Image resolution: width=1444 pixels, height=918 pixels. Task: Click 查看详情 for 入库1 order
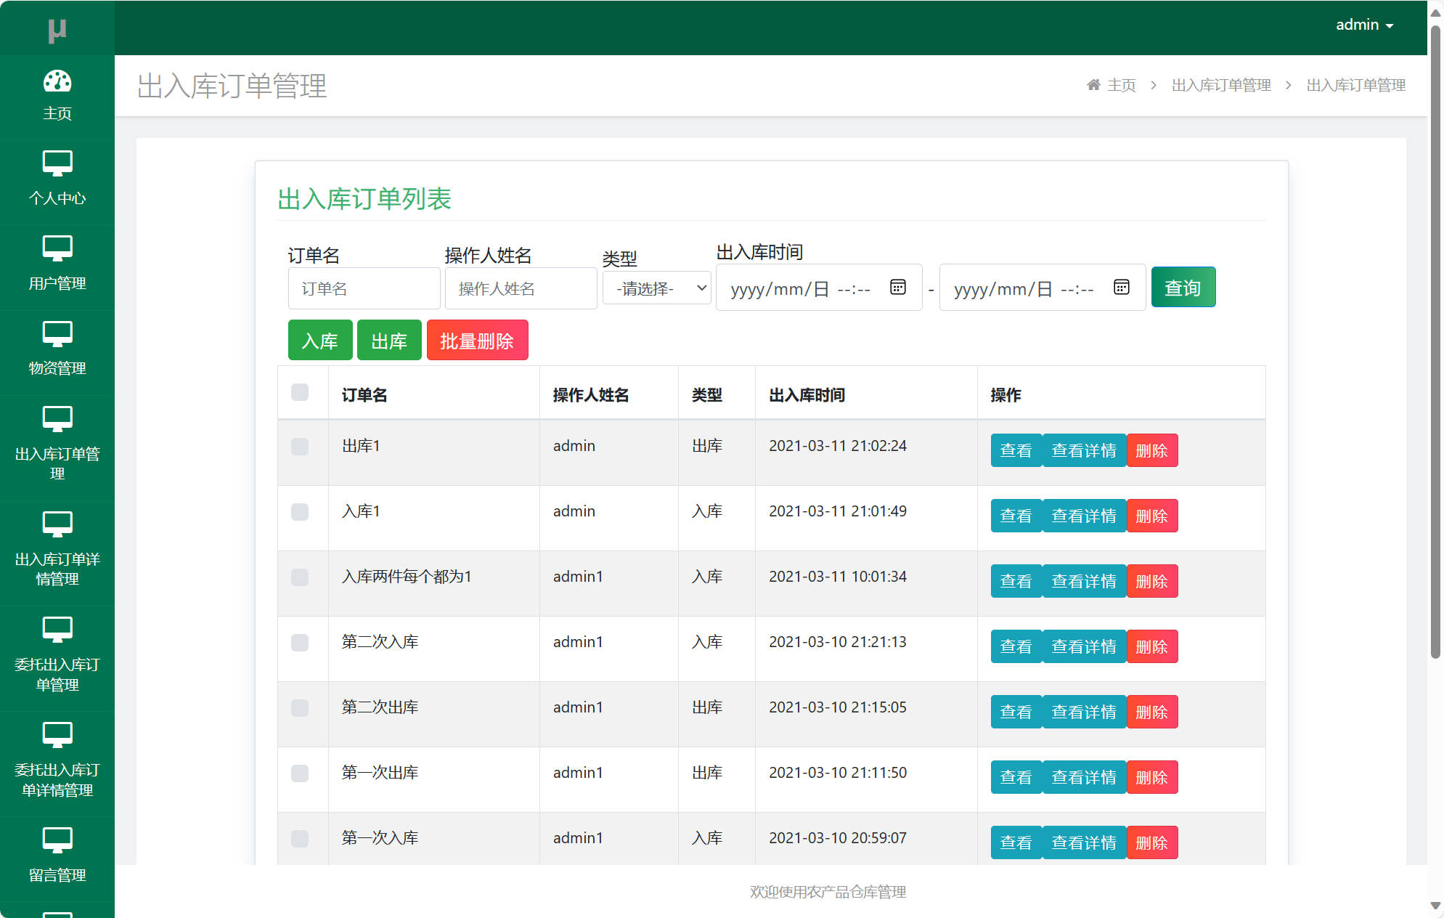pyautogui.click(x=1084, y=516)
